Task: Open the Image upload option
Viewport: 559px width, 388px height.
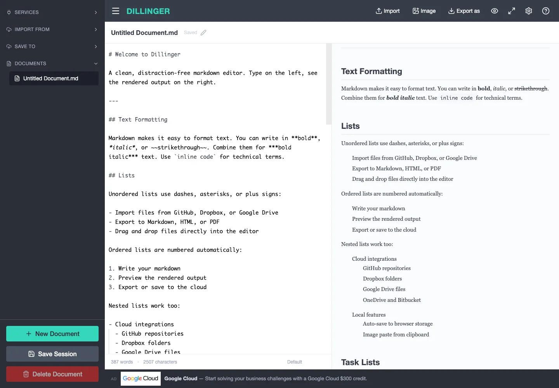Action: click(424, 11)
